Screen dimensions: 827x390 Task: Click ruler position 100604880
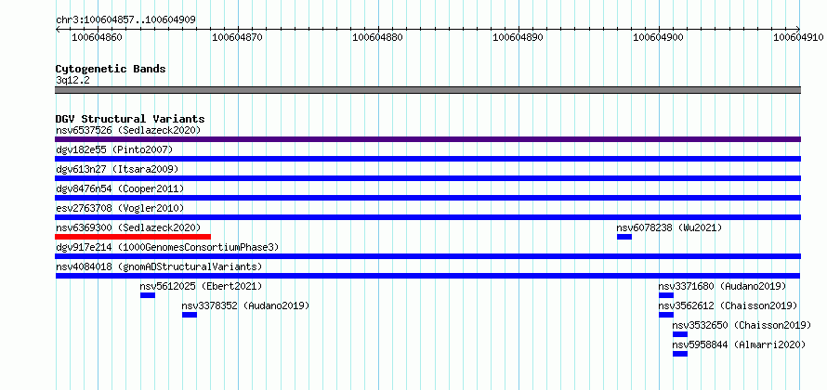(377, 37)
